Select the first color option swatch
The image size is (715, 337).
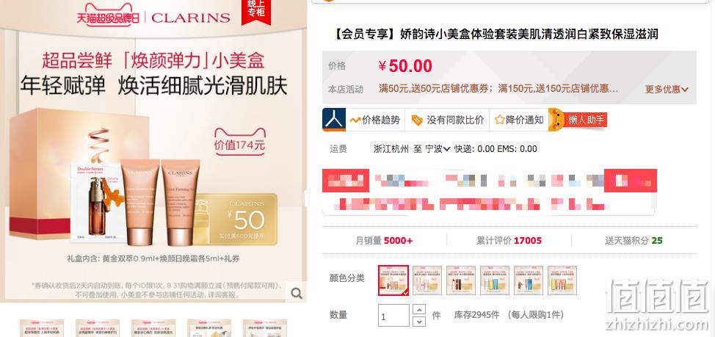click(393, 280)
